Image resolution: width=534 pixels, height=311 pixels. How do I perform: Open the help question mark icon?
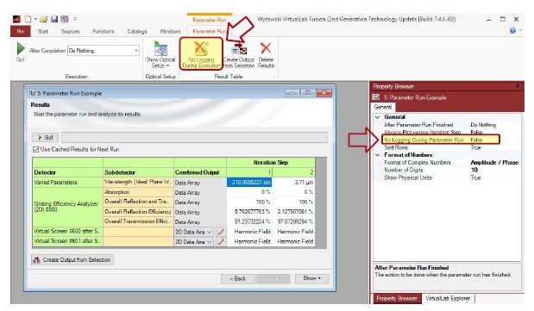click(512, 31)
